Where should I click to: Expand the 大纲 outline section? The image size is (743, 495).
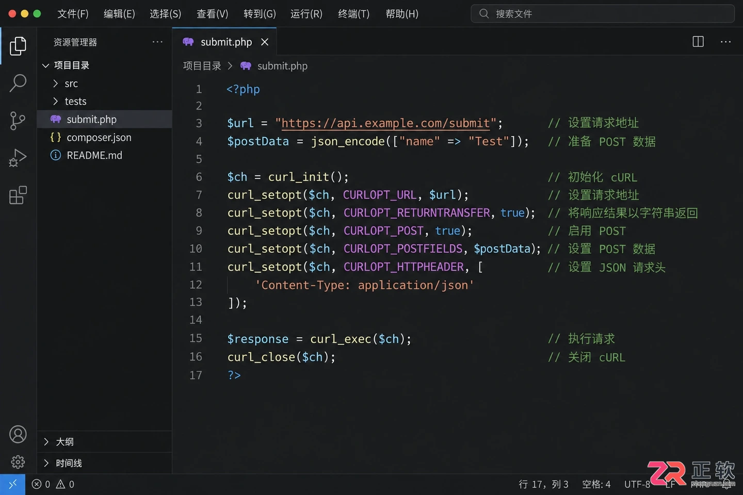pyautogui.click(x=46, y=442)
